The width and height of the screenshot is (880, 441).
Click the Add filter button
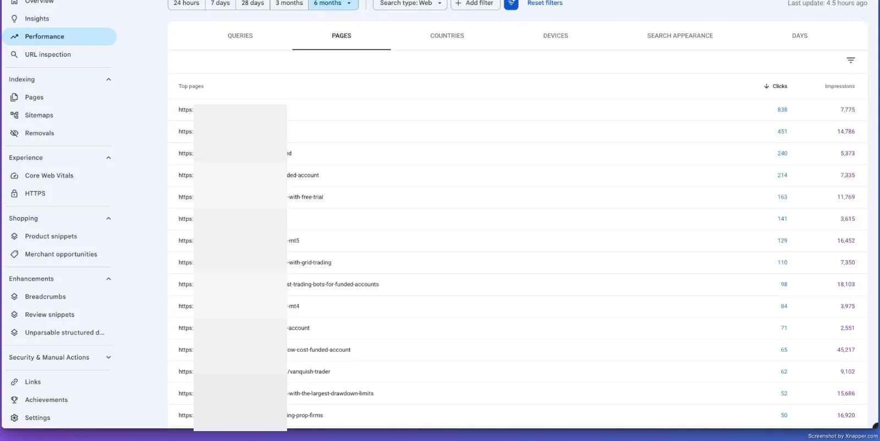tap(475, 3)
